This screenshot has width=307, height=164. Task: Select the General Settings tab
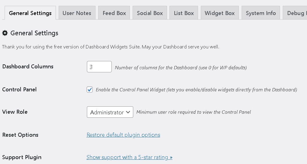coord(30,13)
